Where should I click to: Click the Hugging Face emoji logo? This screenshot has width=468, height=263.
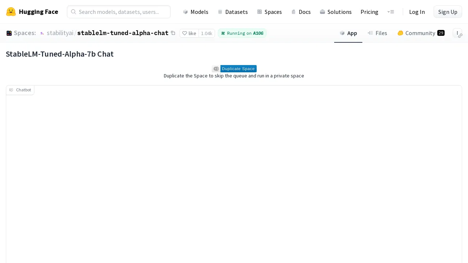11,12
